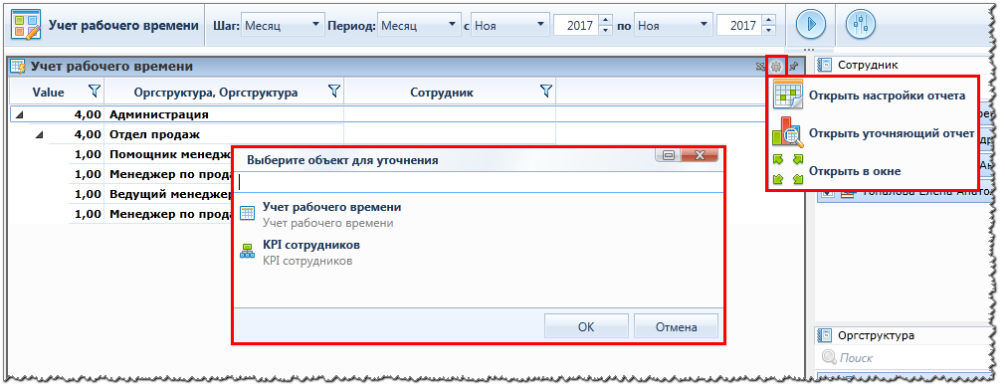Filter the Value column
Viewport: 1005px width, 391px height.
tap(95, 92)
